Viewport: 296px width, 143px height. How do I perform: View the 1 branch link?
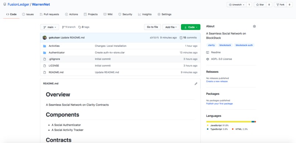tap(69, 27)
